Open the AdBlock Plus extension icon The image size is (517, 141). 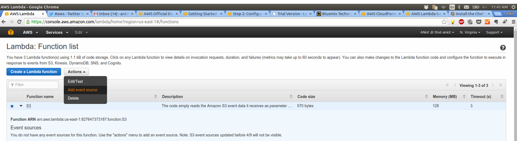tap(461, 22)
